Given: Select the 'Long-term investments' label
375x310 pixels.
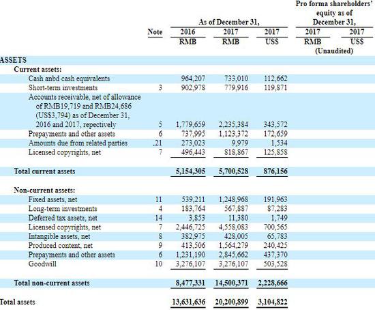Looking at the screenshot, I should [63, 209].
